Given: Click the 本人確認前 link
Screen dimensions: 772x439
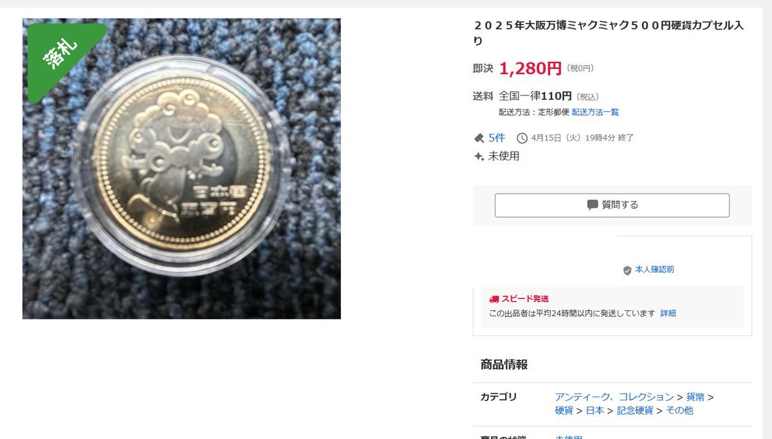Looking at the screenshot, I should (x=654, y=270).
